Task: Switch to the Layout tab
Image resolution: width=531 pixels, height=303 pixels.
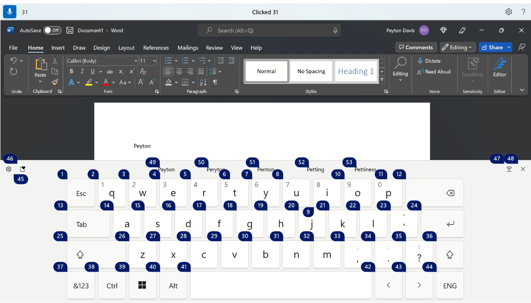Action: [x=126, y=48]
